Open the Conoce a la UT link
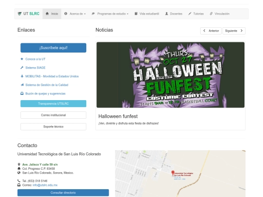This screenshot has width=263, height=197. [36, 59]
